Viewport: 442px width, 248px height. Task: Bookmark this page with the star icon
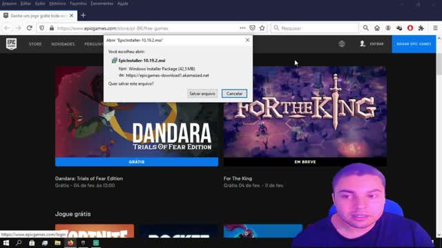(262, 28)
